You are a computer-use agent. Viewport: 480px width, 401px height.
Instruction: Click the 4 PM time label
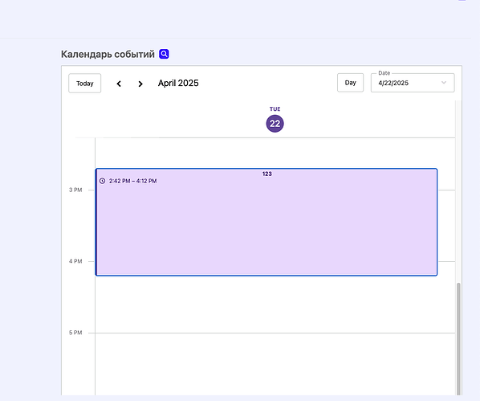coord(75,261)
